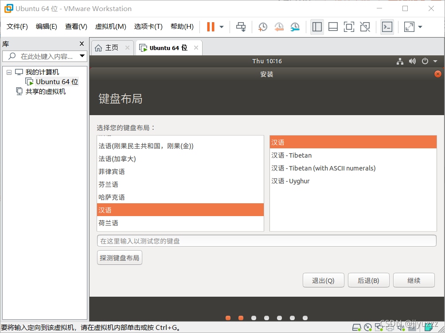
Task: Open the library search dropdown arrow
Action: (x=82, y=56)
